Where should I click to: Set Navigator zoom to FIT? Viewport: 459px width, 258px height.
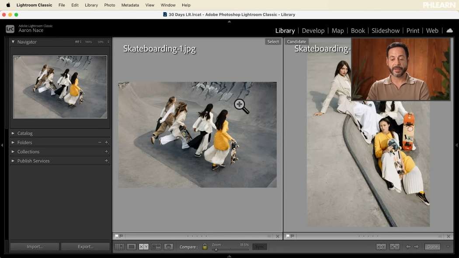click(x=77, y=42)
